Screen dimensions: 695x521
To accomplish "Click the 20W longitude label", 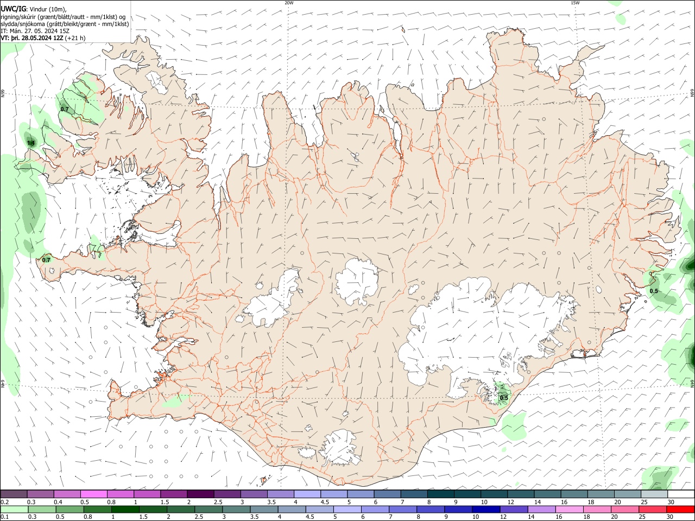I will tap(289, 3).
